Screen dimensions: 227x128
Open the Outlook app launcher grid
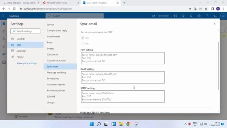[4, 16]
